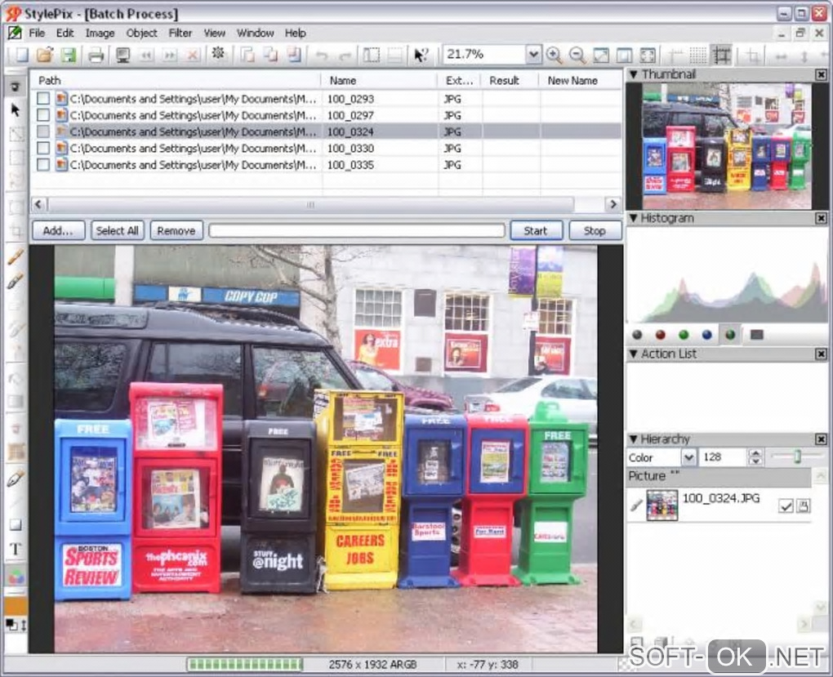This screenshot has width=833, height=677.
Task: Toggle visibility checkmark of layer 100_0324.JPG
Action: coord(786,506)
